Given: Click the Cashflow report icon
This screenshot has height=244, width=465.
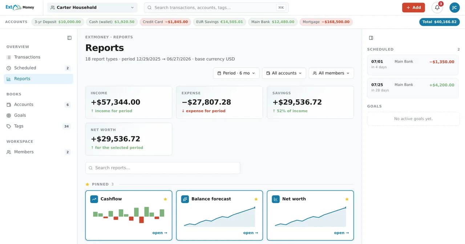Looking at the screenshot, I should 94,199.
